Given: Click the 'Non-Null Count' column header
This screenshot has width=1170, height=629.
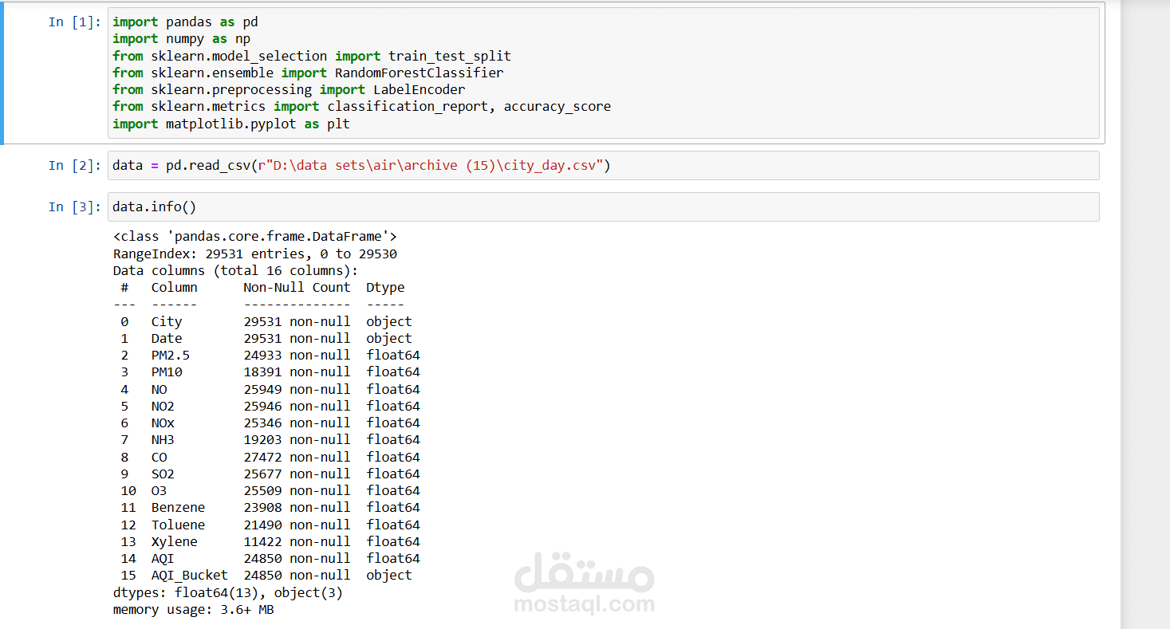Looking at the screenshot, I should pyautogui.click(x=297, y=288).
